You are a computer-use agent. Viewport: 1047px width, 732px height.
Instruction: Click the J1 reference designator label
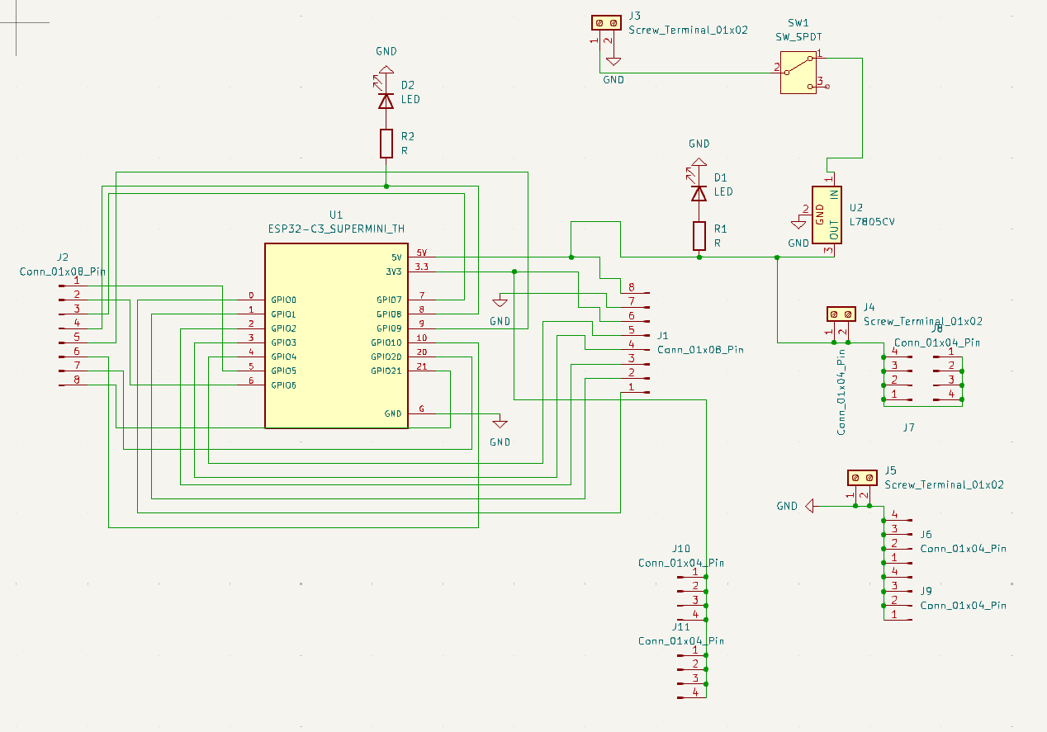(662, 336)
